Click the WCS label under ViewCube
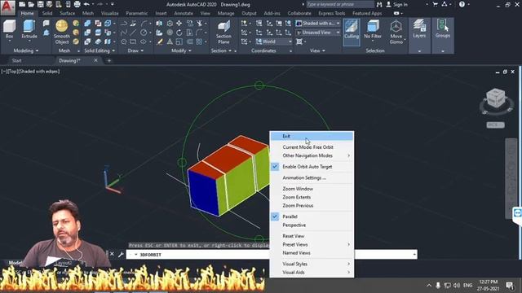Screen dimensions: 522x293 click(x=495, y=125)
